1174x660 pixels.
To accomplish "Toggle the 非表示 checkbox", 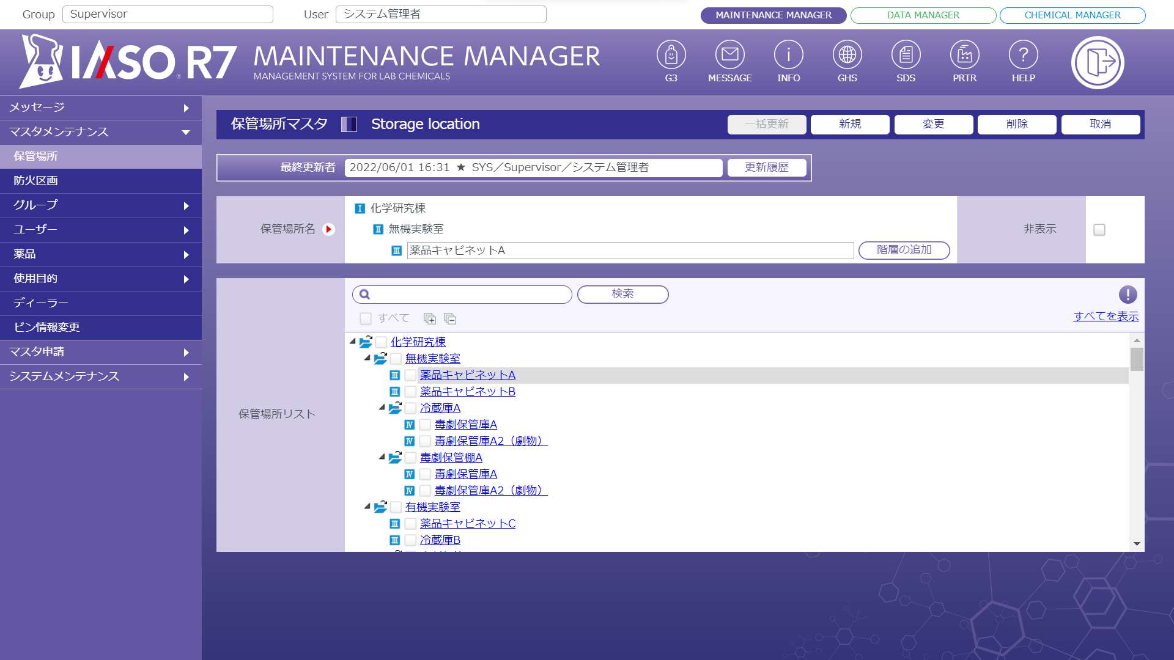I will click(x=1099, y=230).
